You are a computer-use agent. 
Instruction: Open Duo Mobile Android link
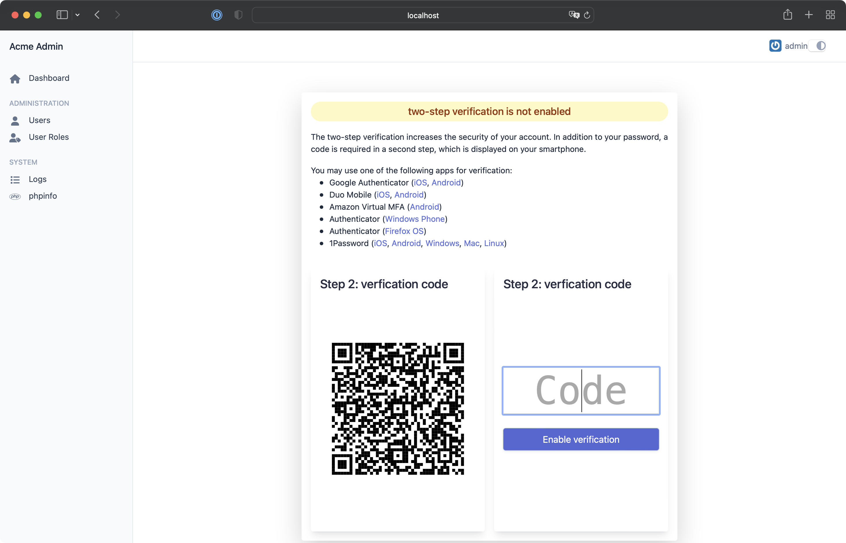(x=409, y=195)
